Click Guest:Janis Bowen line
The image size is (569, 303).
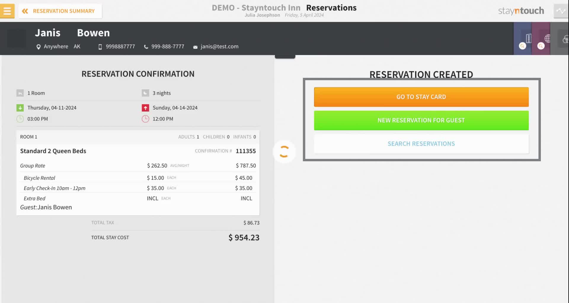[46, 207]
